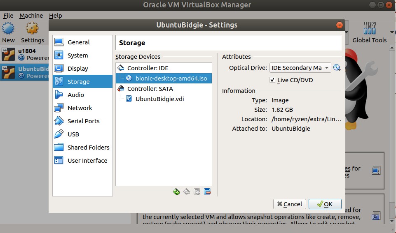396x233 pixels.
Task: Open the Serial Ports settings category
Action: click(x=82, y=121)
